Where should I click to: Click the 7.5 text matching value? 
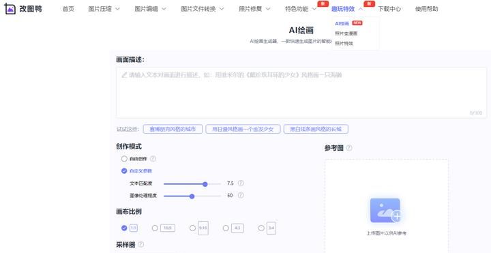[230, 183]
